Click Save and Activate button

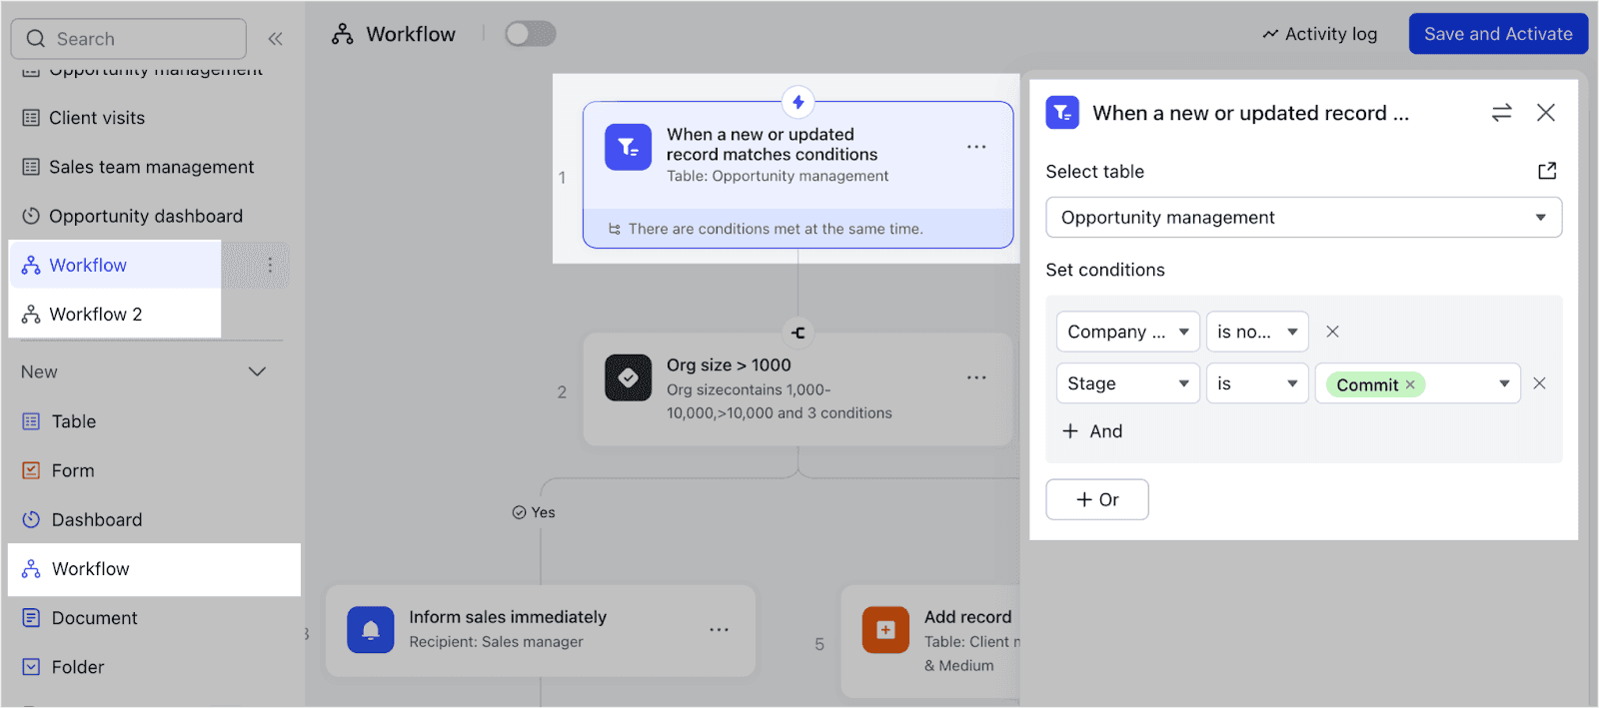1498,34
